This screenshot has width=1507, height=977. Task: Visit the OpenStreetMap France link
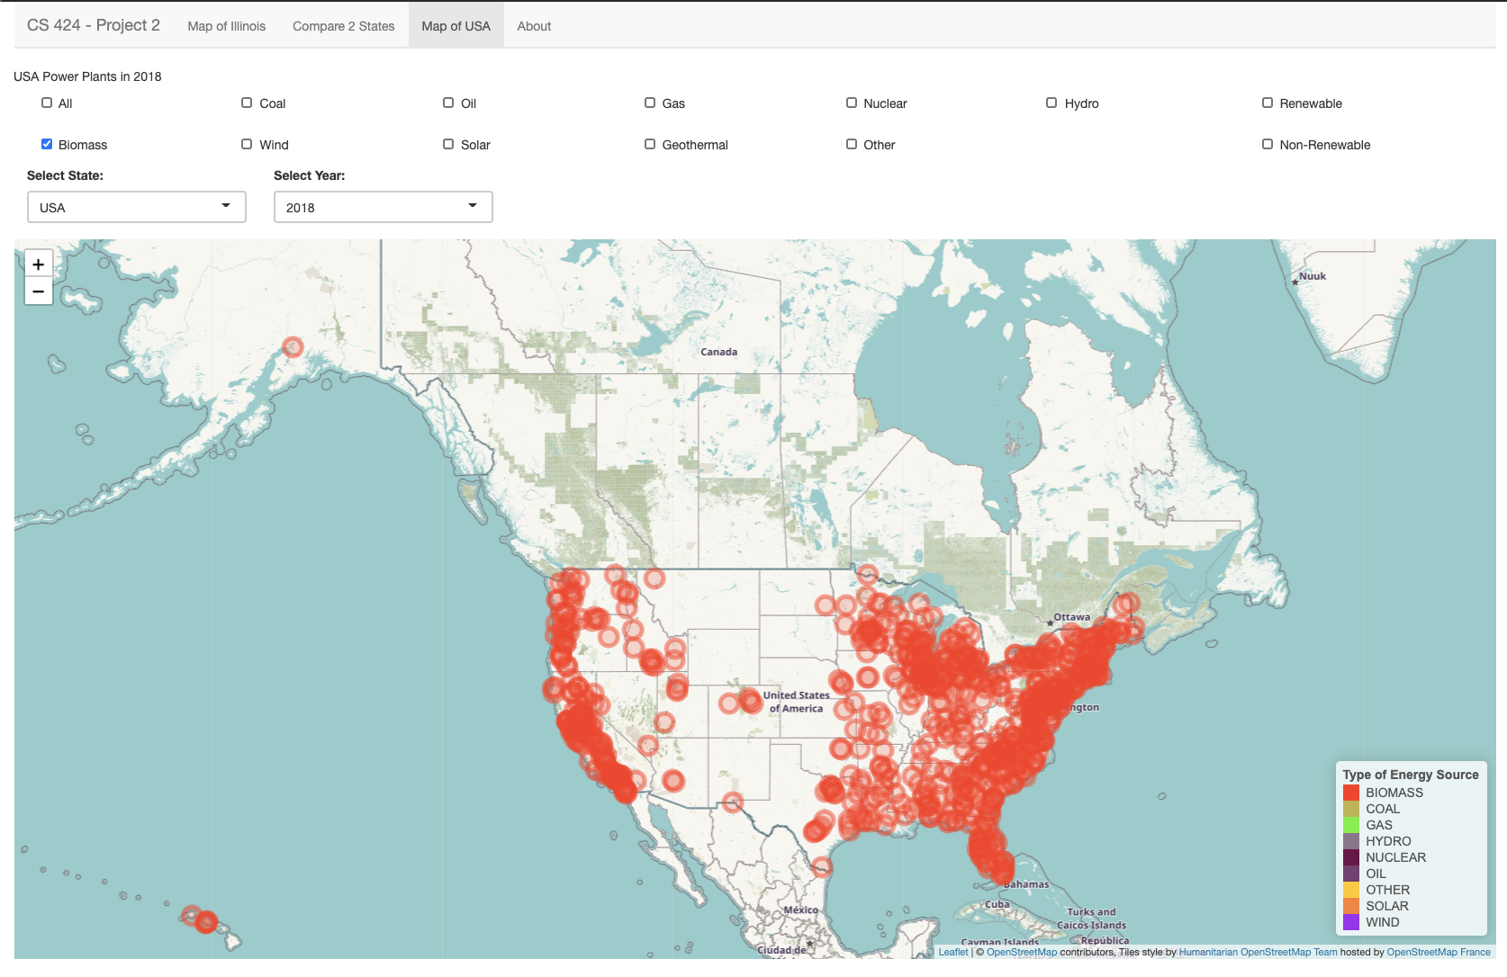tap(1439, 952)
